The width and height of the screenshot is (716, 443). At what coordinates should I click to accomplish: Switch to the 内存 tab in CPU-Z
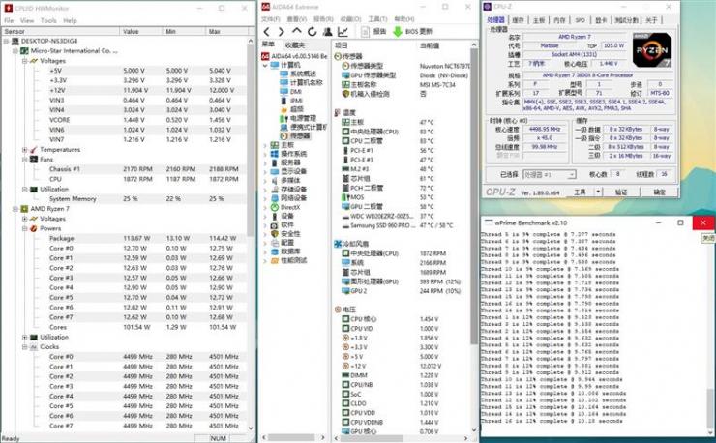coord(559,20)
